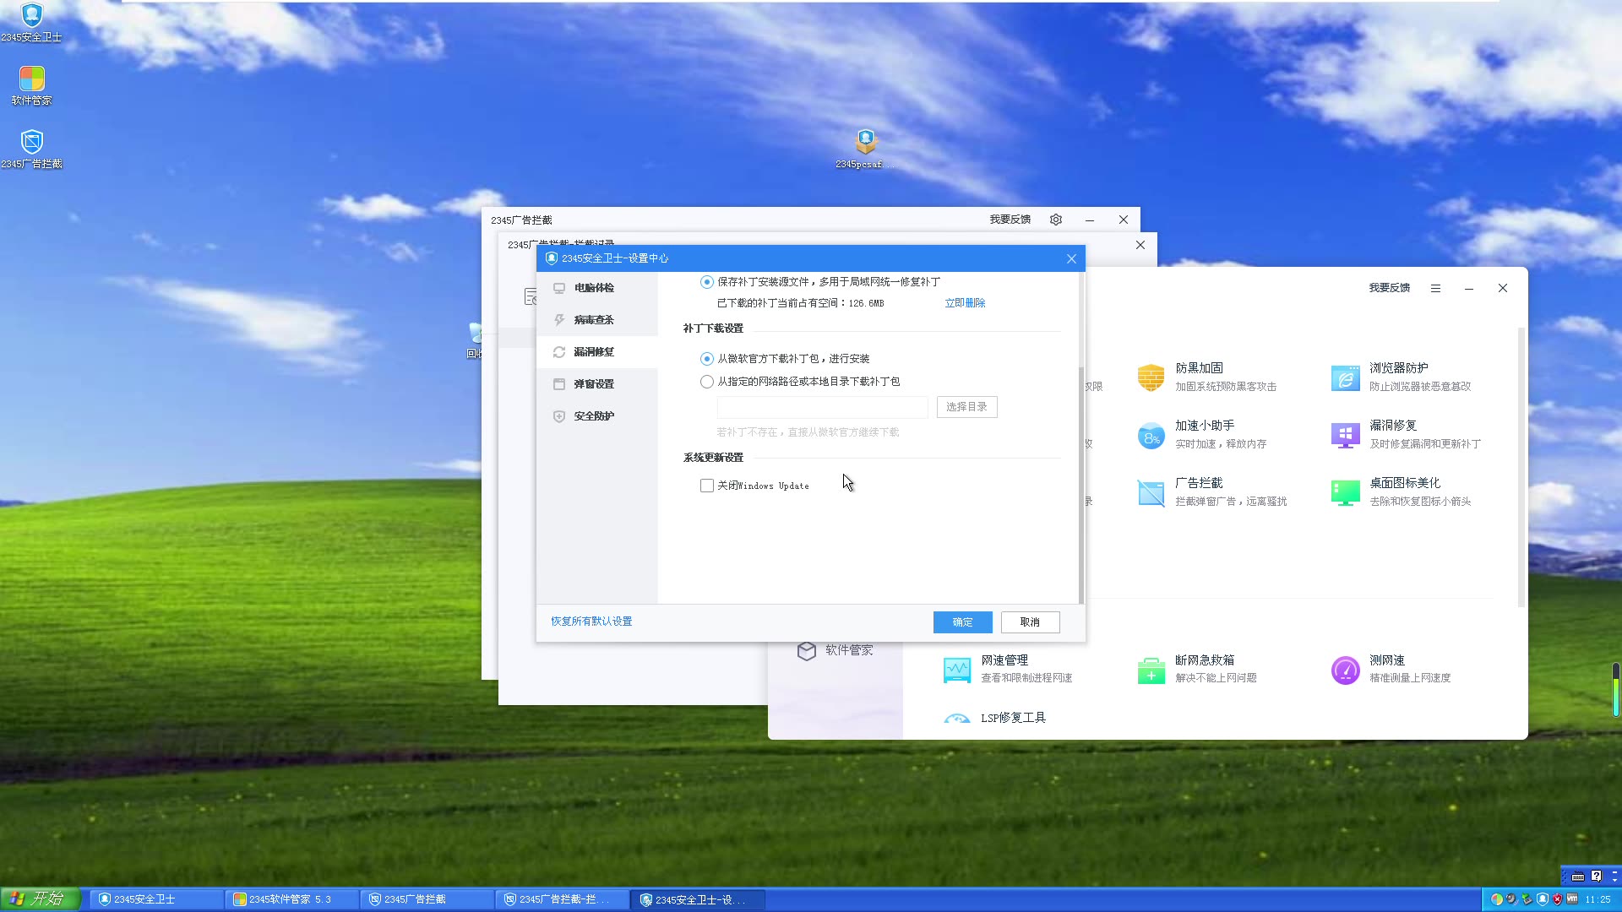1622x912 pixels.
Task: Click 恢复所有默认设置 link
Action: click(x=591, y=622)
